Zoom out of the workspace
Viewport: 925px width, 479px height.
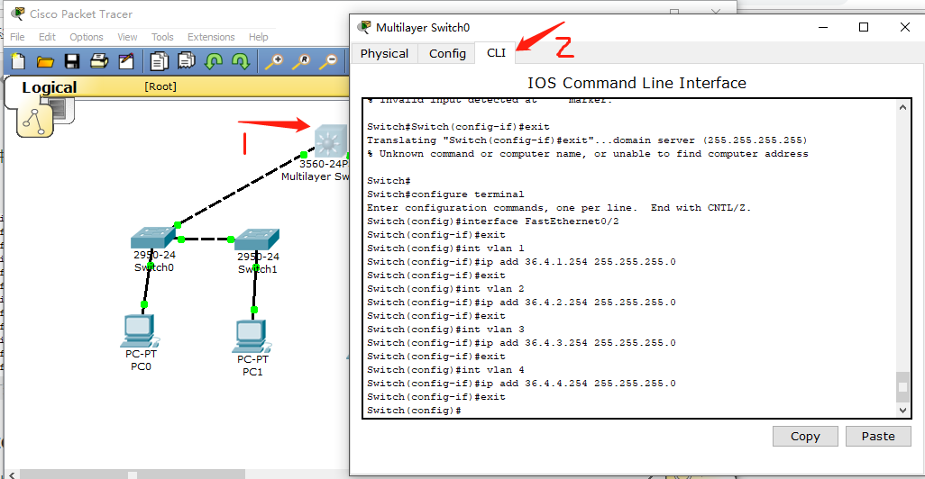click(328, 61)
